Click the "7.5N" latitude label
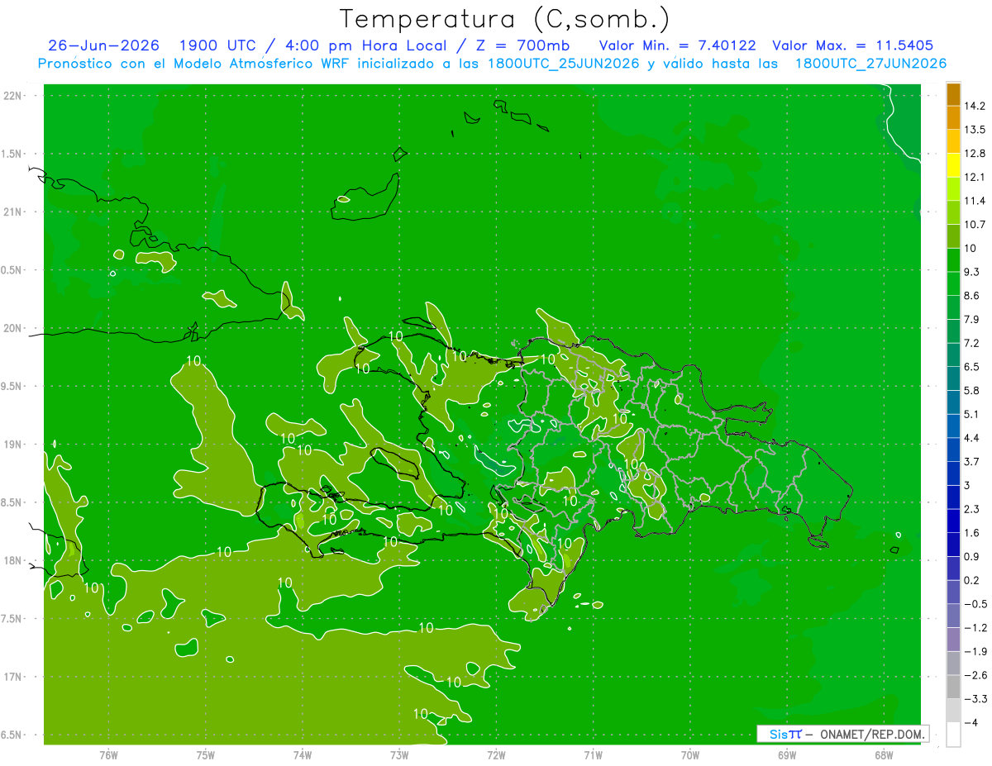Image resolution: width=992 pixels, height=766 pixels. (x=12, y=619)
